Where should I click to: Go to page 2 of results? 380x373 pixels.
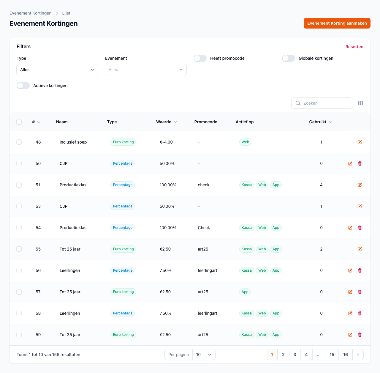pos(283,355)
